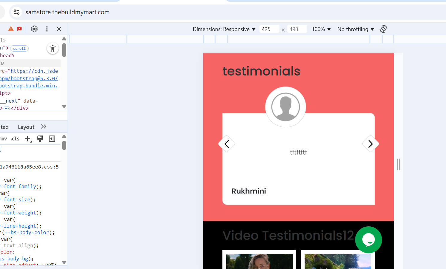
Task: Show previous testimonial with left arrow
Action: (x=227, y=144)
